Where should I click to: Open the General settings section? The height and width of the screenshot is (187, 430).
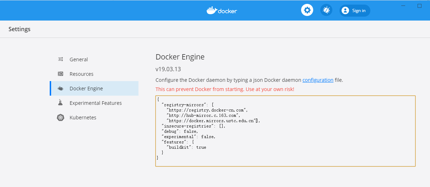(78, 59)
